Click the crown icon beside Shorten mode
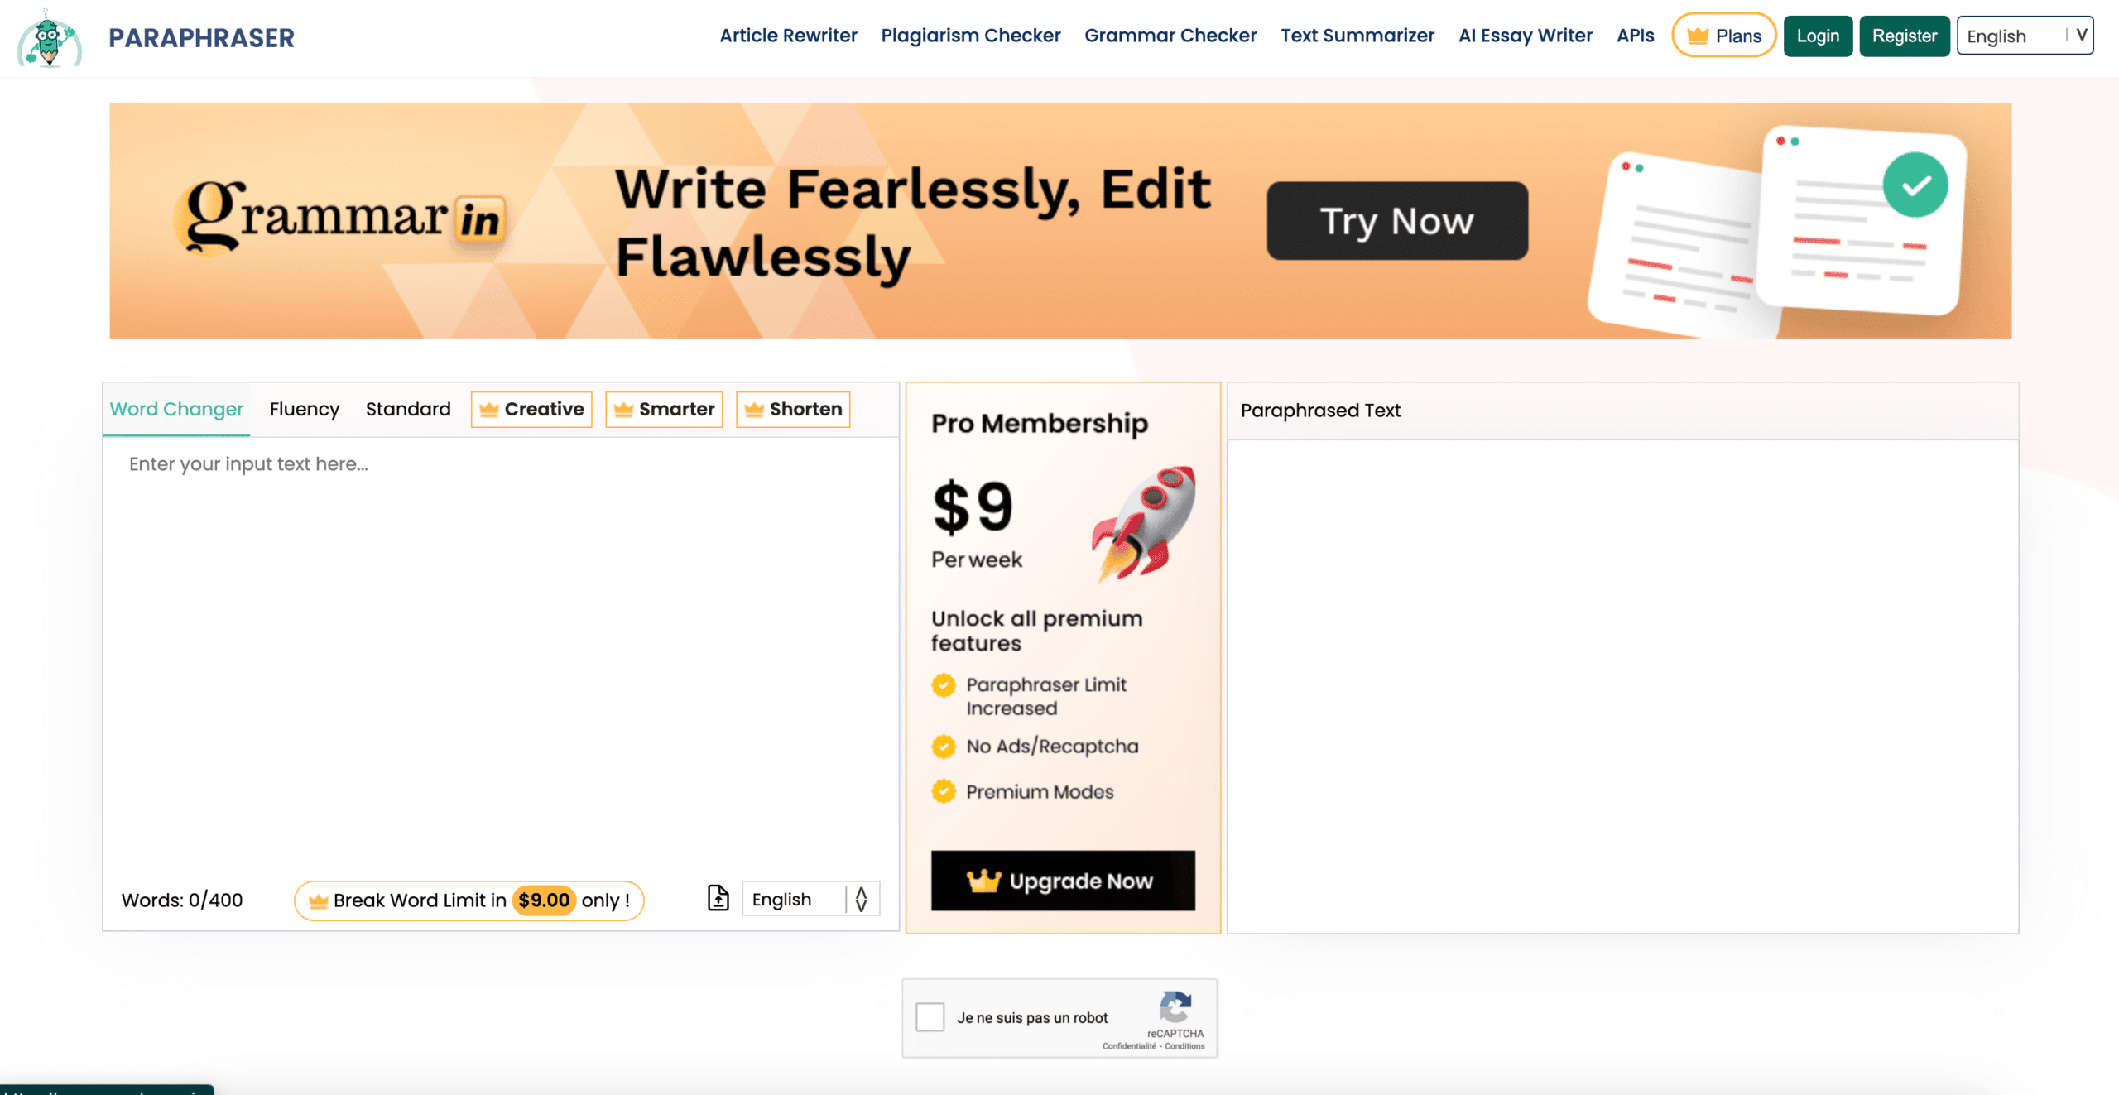The height and width of the screenshot is (1095, 2119). [754, 410]
